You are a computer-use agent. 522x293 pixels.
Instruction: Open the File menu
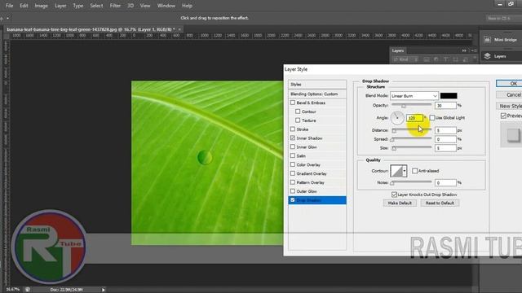click(x=9, y=6)
